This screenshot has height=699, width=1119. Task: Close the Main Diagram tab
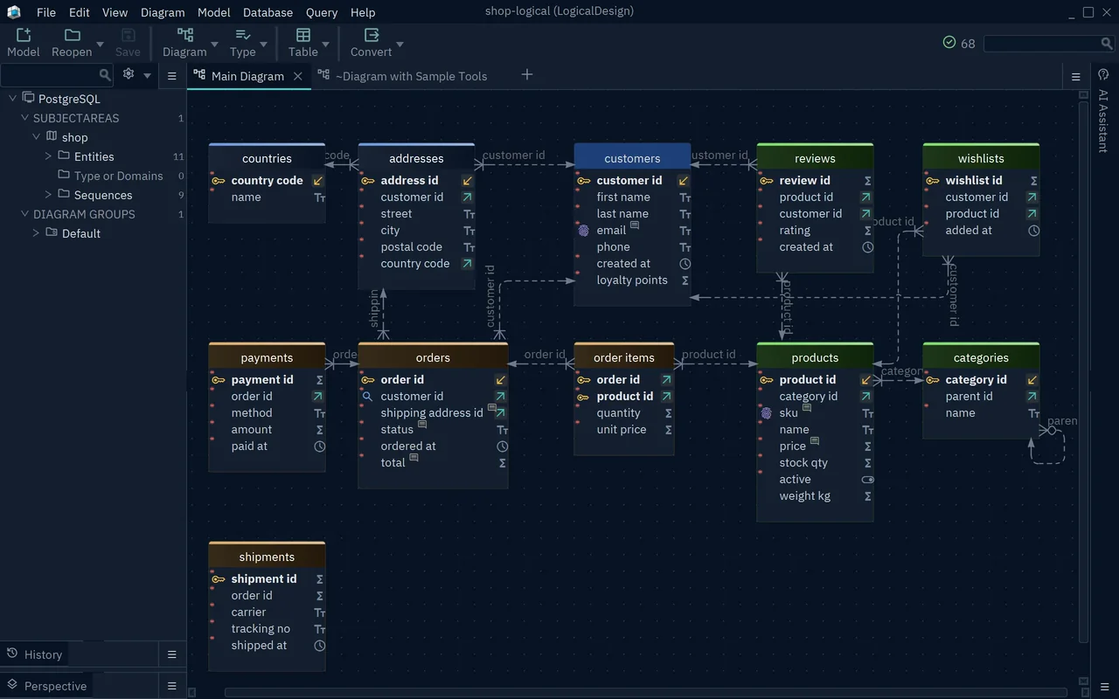click(298, 76)
